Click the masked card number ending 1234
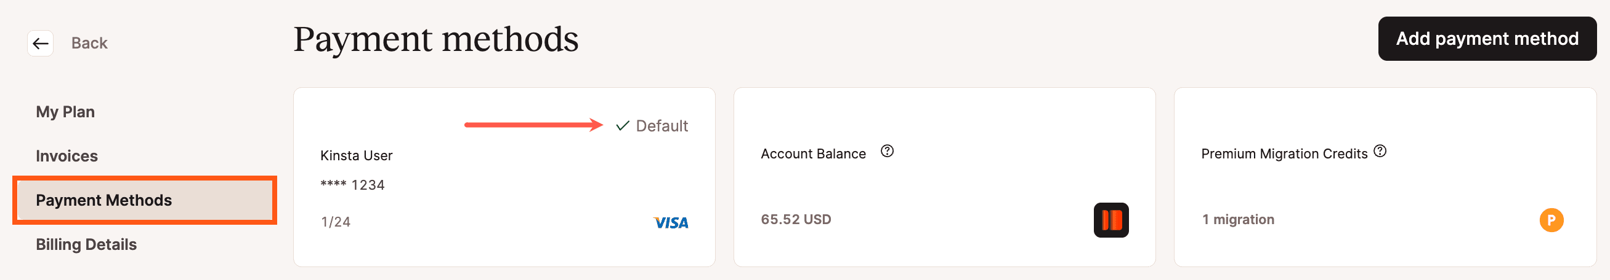 [x=352, y=185]
